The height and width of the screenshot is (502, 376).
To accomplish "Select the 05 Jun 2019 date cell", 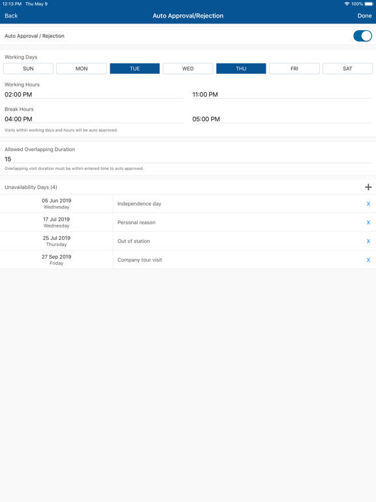I will [56, 204].
